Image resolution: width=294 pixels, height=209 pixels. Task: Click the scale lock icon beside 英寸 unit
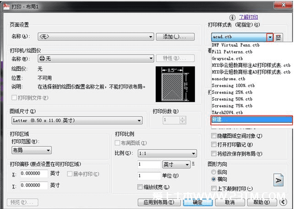coord(193,164)
